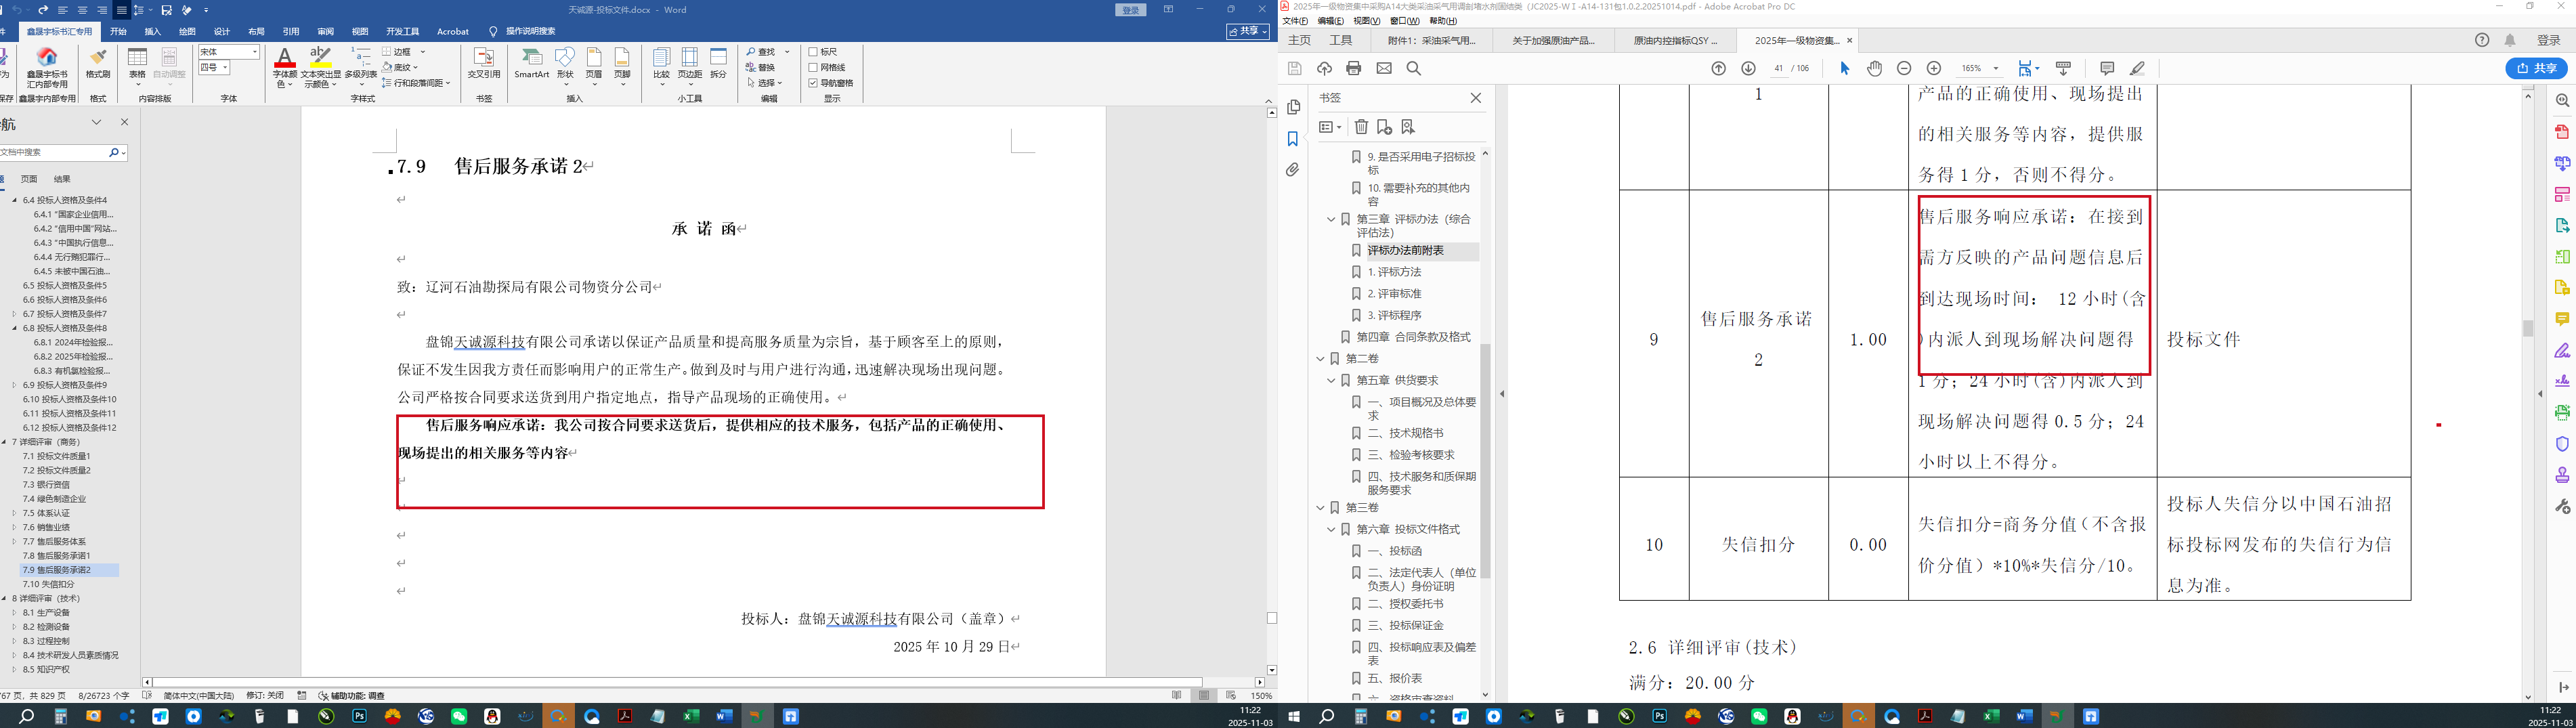Apply justified alignment from Word's quick access toolbar
Viewport: 2576px width, 728px height.
coord(121,10)
